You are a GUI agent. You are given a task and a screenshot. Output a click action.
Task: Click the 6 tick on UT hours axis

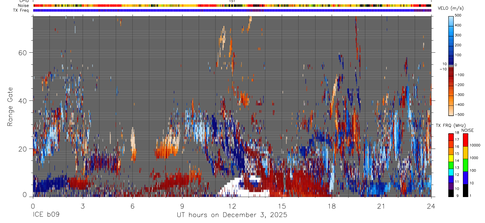(x=132, y=206)
